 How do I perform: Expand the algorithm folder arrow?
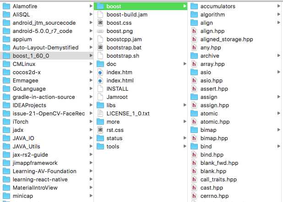279,14
